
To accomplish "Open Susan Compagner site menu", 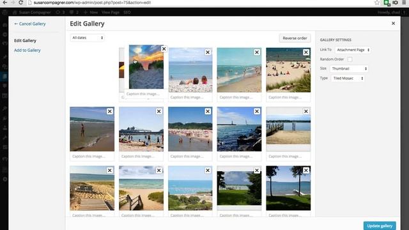I will point(32,12).
